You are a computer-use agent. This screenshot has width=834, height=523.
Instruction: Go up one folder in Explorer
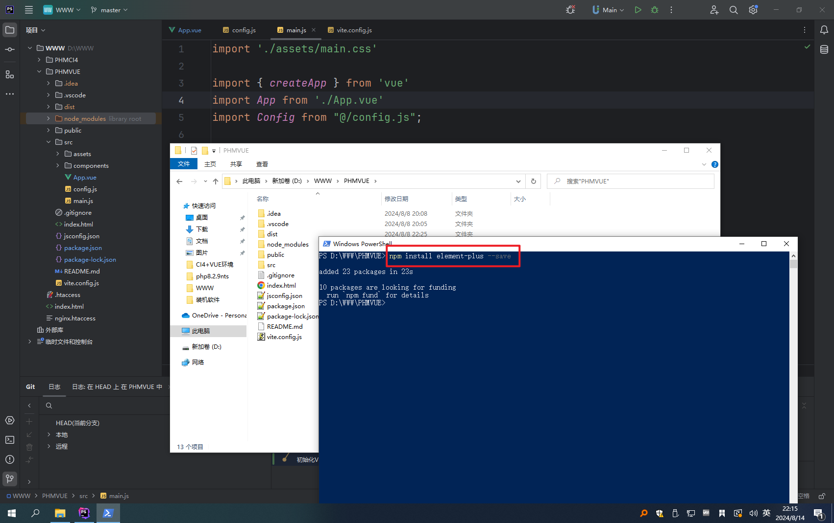coord(216,181)
